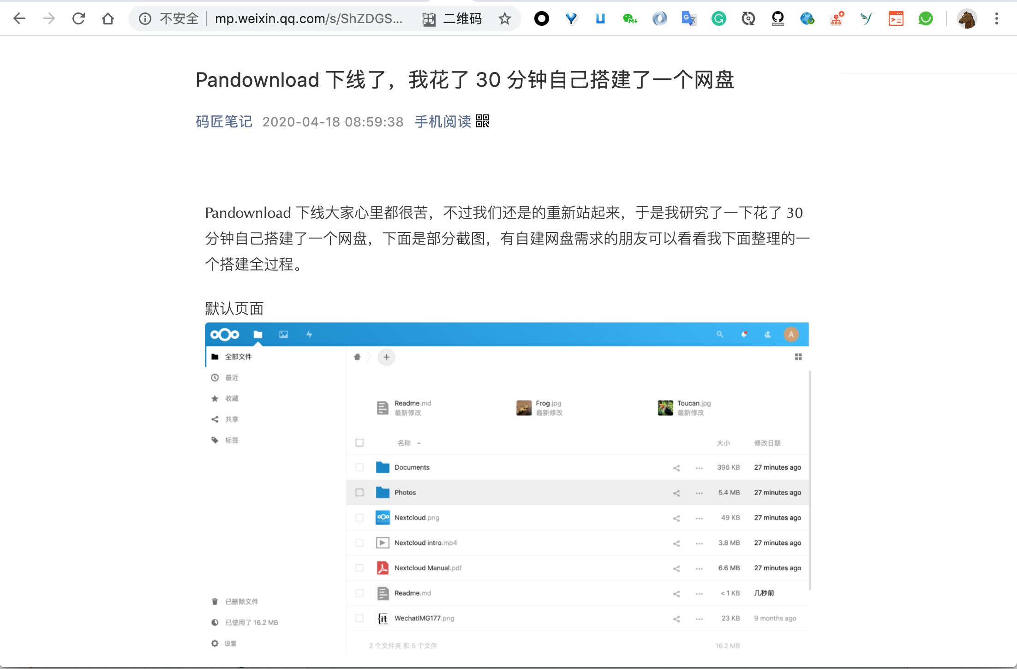Tick the Photos folder checkbox
The width and height of the screenshot is (1017, 669).
tap(359, 492)
